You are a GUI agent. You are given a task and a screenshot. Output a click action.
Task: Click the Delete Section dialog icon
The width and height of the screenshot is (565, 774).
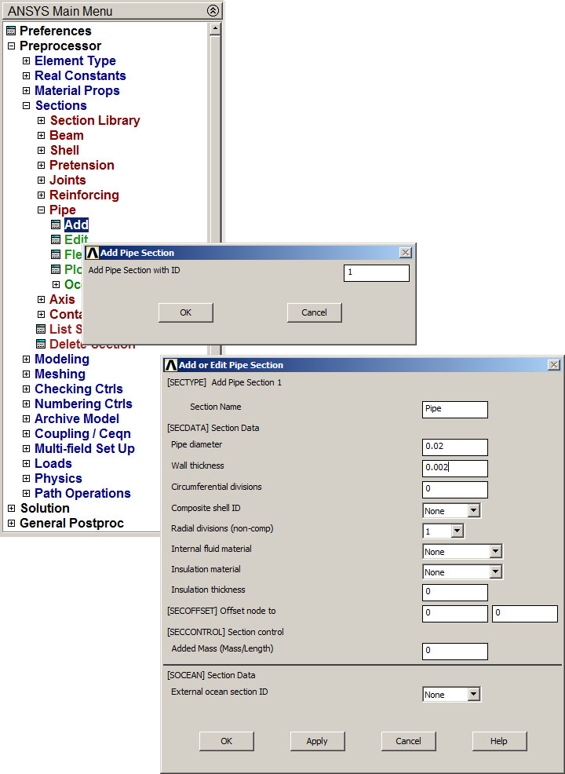click(41, 344)
